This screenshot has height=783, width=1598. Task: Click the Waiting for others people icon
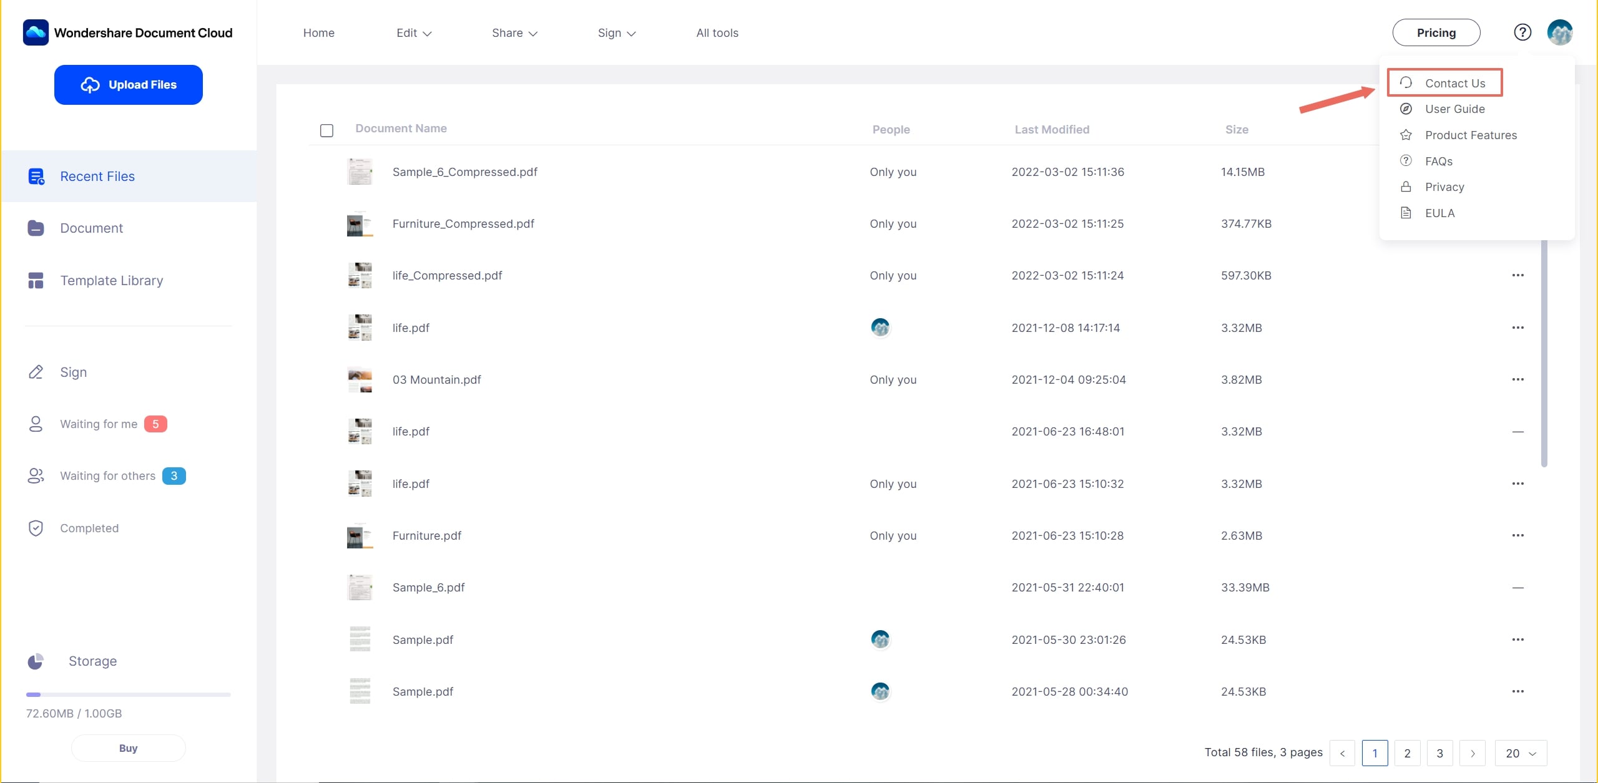pos(36,476)
